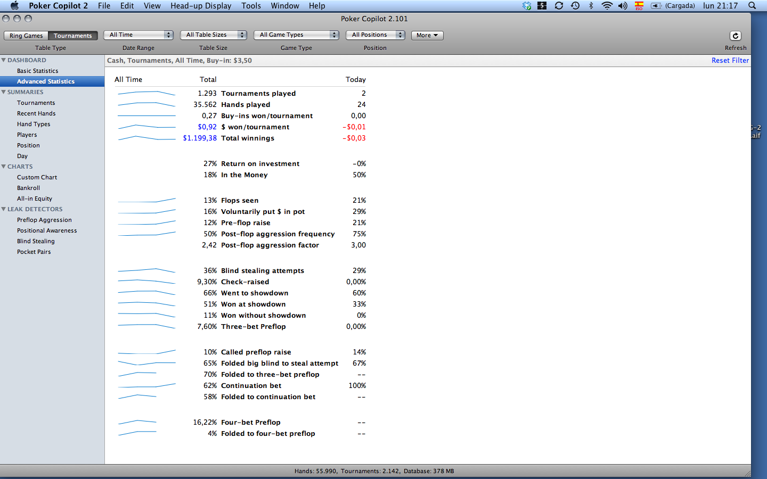Image resolution: width=767 pixels, height=479 pixels.
Task: Click Tournaments played sparkline chart
Action: pos(146,93)
